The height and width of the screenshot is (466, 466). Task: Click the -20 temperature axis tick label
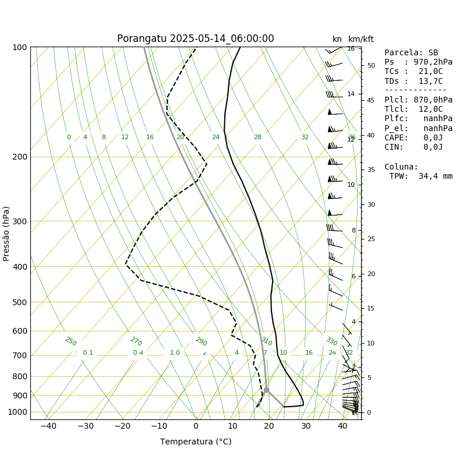(122, 426)
